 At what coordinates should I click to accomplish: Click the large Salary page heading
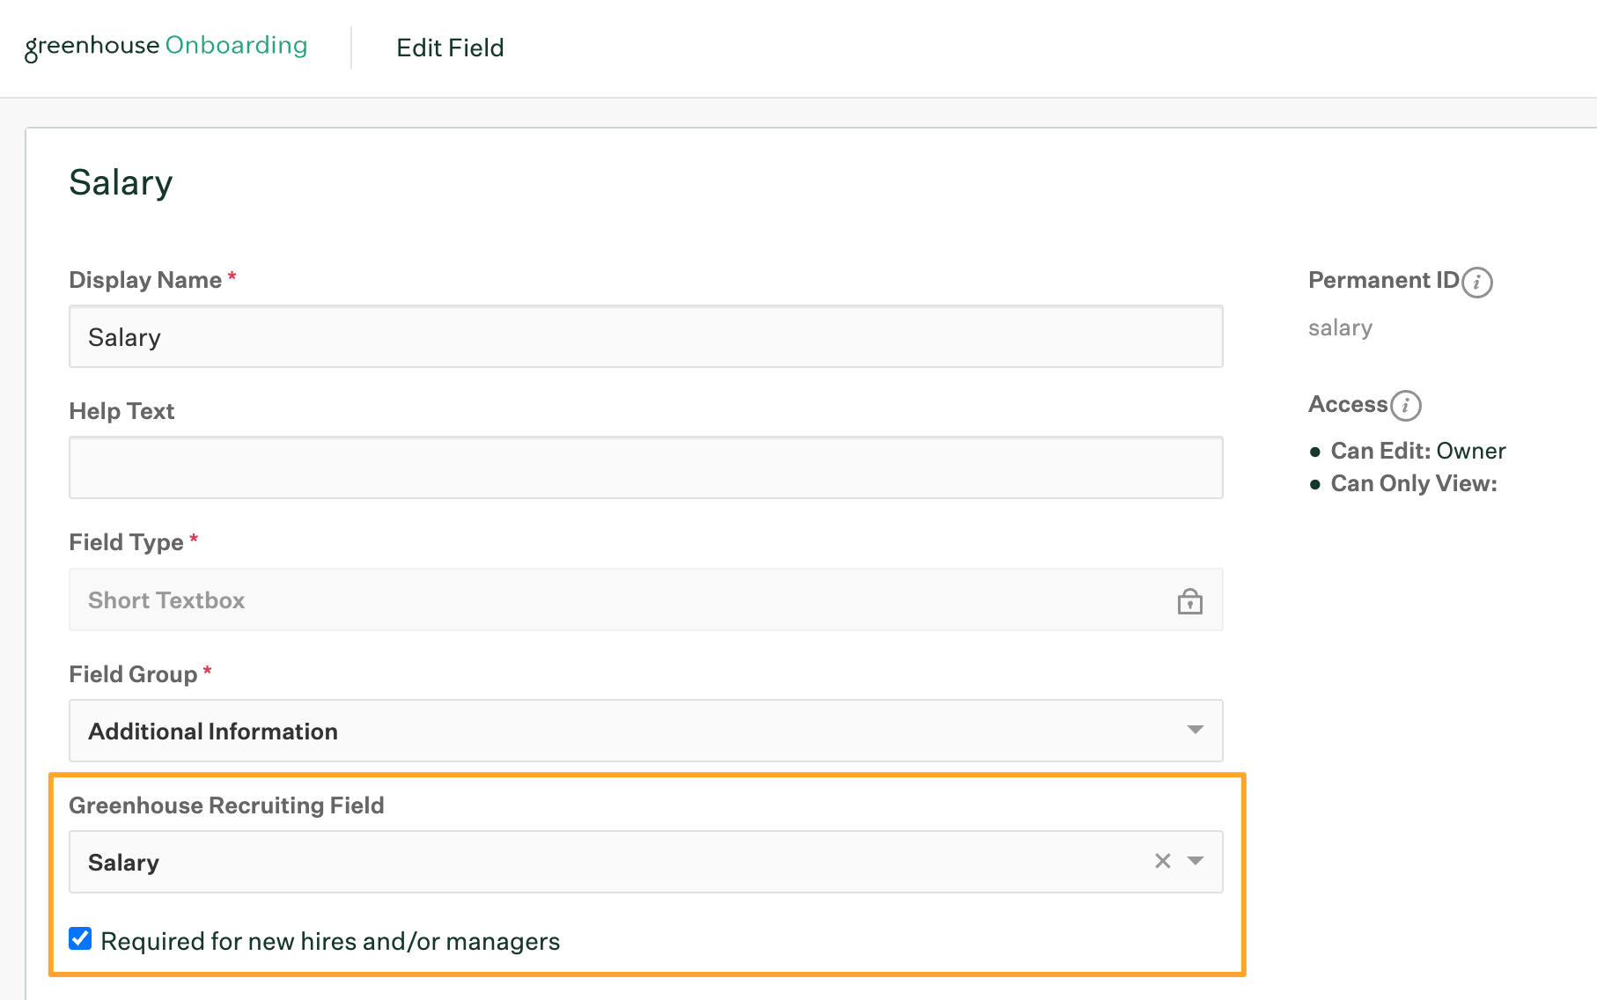tap(121, 183)
